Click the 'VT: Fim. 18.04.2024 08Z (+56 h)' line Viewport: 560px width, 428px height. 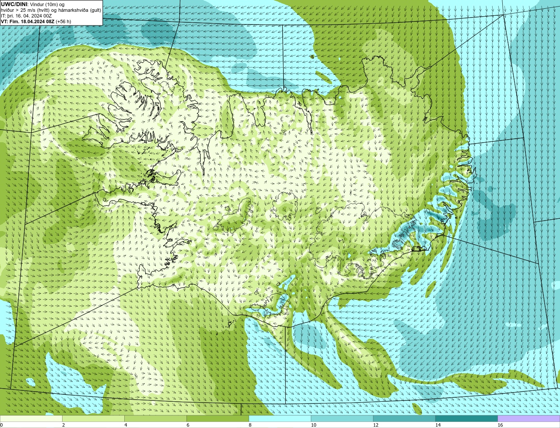coord(36,21)
